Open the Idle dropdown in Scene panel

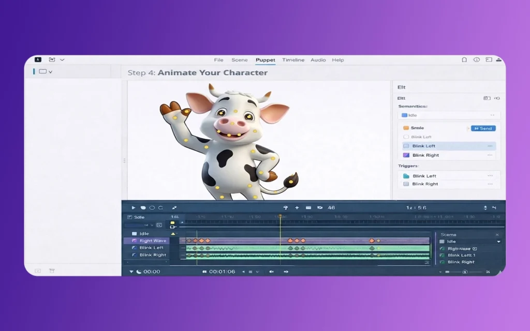498,242
